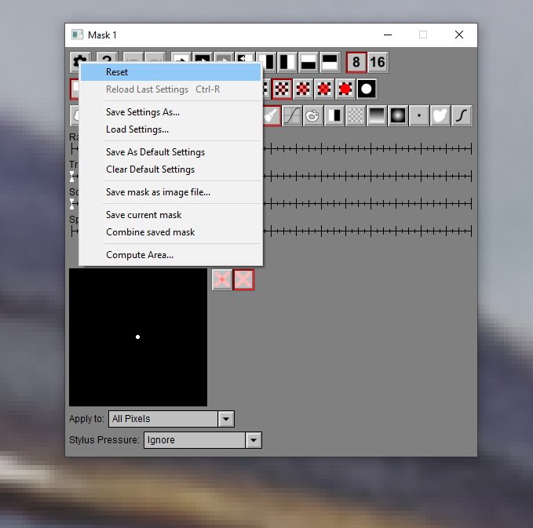Open the Apply to dropdown
This screenshot has height=528, width=533.
[x=226, y=419]
